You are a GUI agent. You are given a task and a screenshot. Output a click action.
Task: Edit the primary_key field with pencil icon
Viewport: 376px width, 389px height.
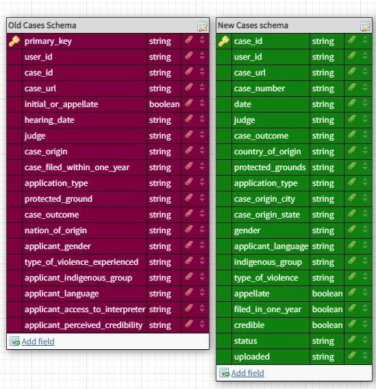(x=189, y=40)
